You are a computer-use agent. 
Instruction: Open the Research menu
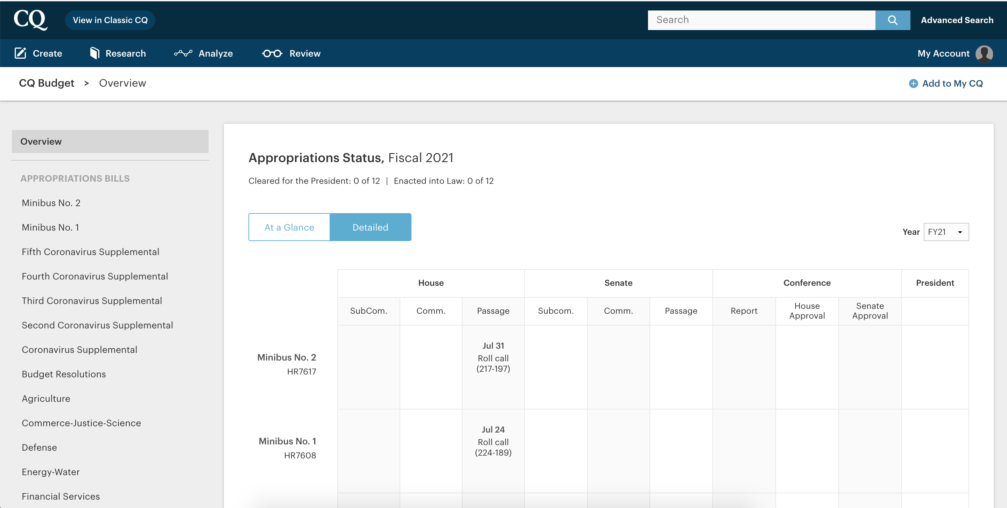point(118,53)
